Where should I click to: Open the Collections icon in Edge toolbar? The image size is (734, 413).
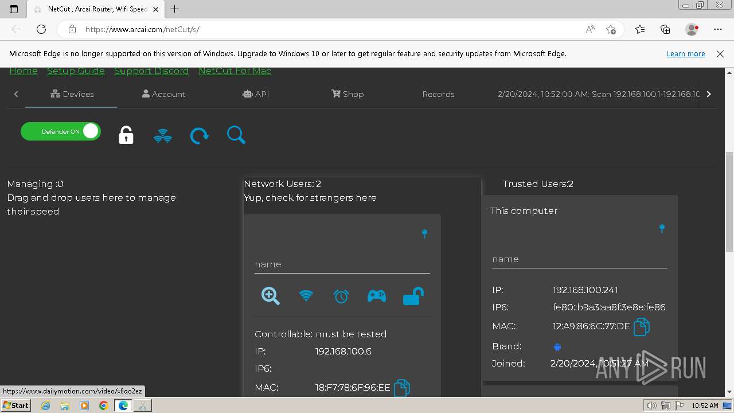(665, 29)
